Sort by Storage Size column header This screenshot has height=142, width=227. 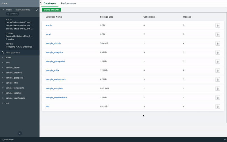[107, 17]
